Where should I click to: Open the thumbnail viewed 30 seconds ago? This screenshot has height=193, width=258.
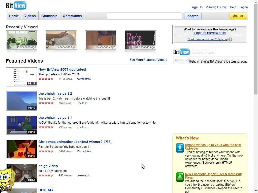pos(61,40)
